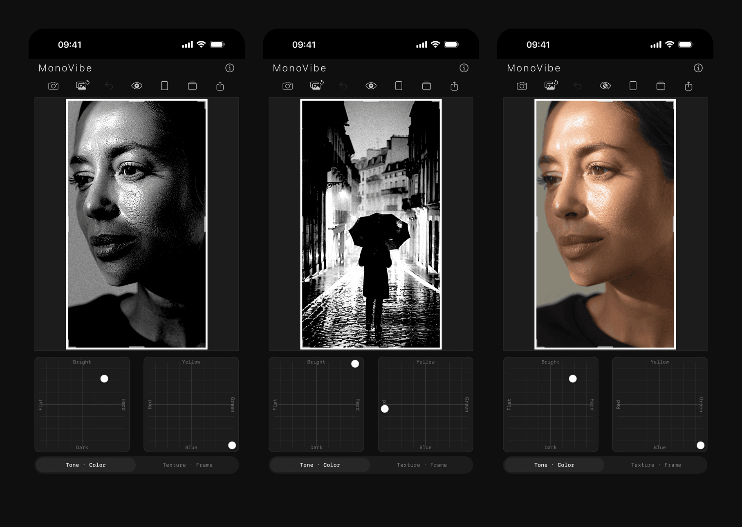Viewport: 742px width, 527px height.
Task: Share the image from the umbrella photo screen
Action: tap(454, 86)
